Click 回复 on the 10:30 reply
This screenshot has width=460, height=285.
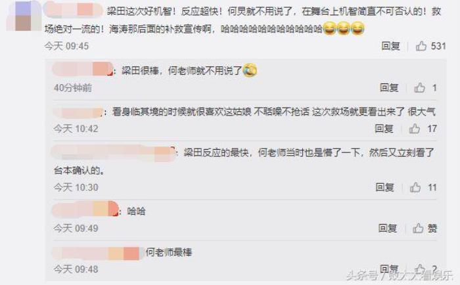(x=385, y=187)
